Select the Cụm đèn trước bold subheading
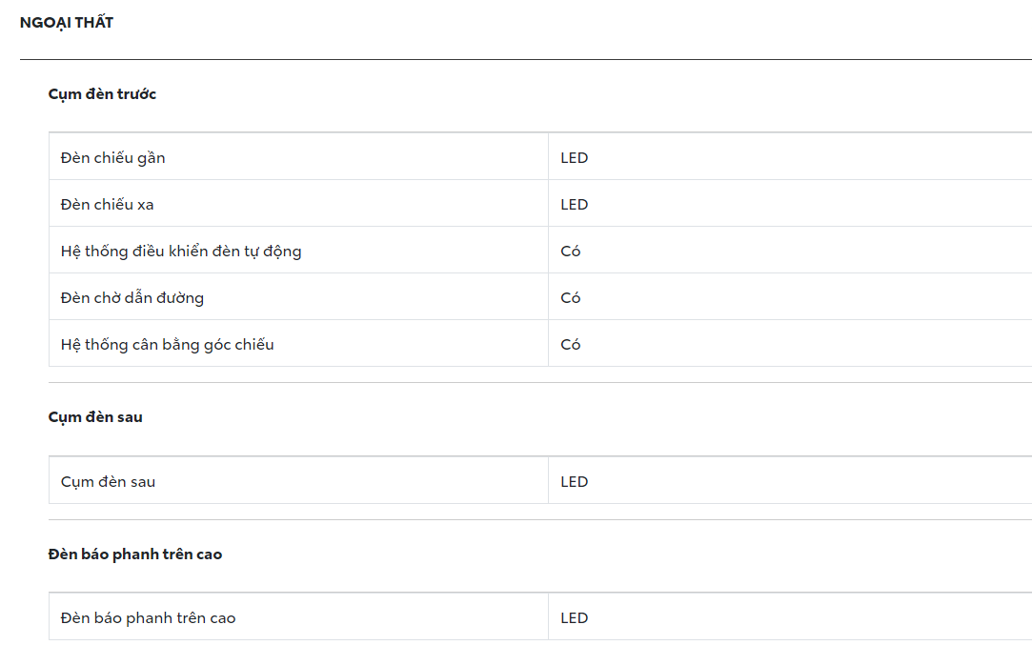Screen dimensions: 1032x645 (x=102, y=94)
